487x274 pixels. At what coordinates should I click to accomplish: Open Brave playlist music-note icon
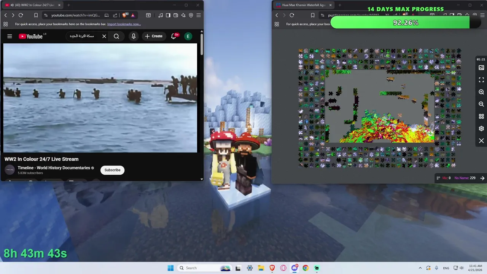pos(161,15)
